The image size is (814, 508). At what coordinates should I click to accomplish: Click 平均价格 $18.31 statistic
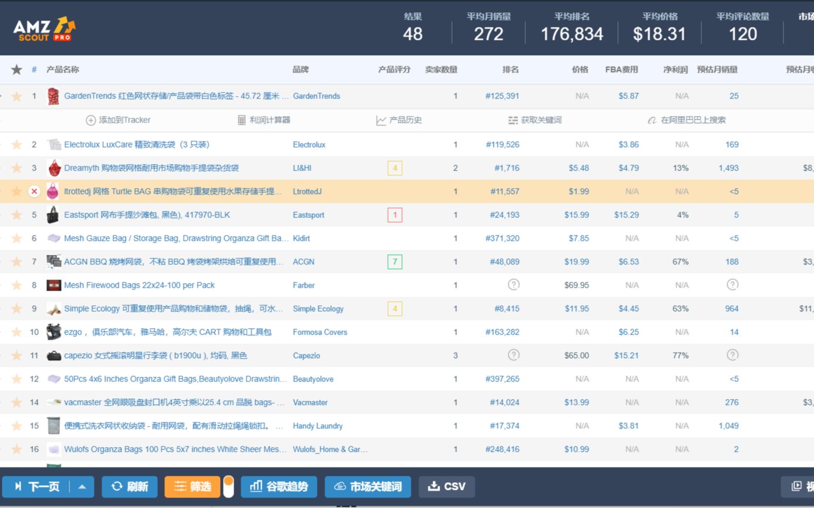pyautogui.click(x=660, y=28)
